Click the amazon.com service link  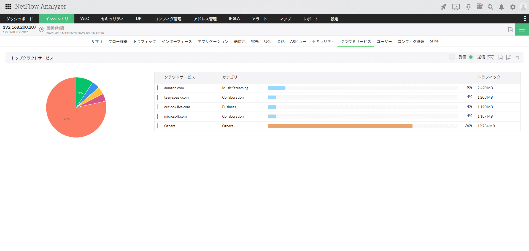coord(174,88)
